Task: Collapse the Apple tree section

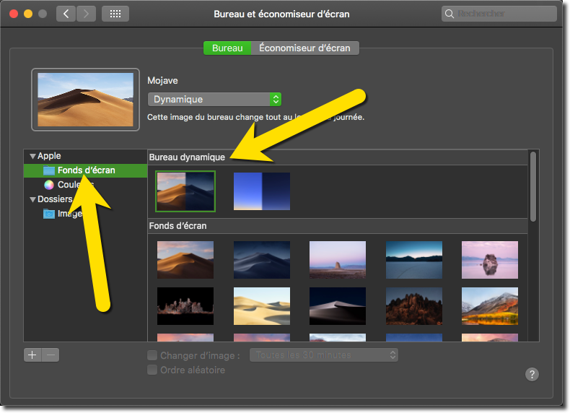Action: (x=32, y=156)
